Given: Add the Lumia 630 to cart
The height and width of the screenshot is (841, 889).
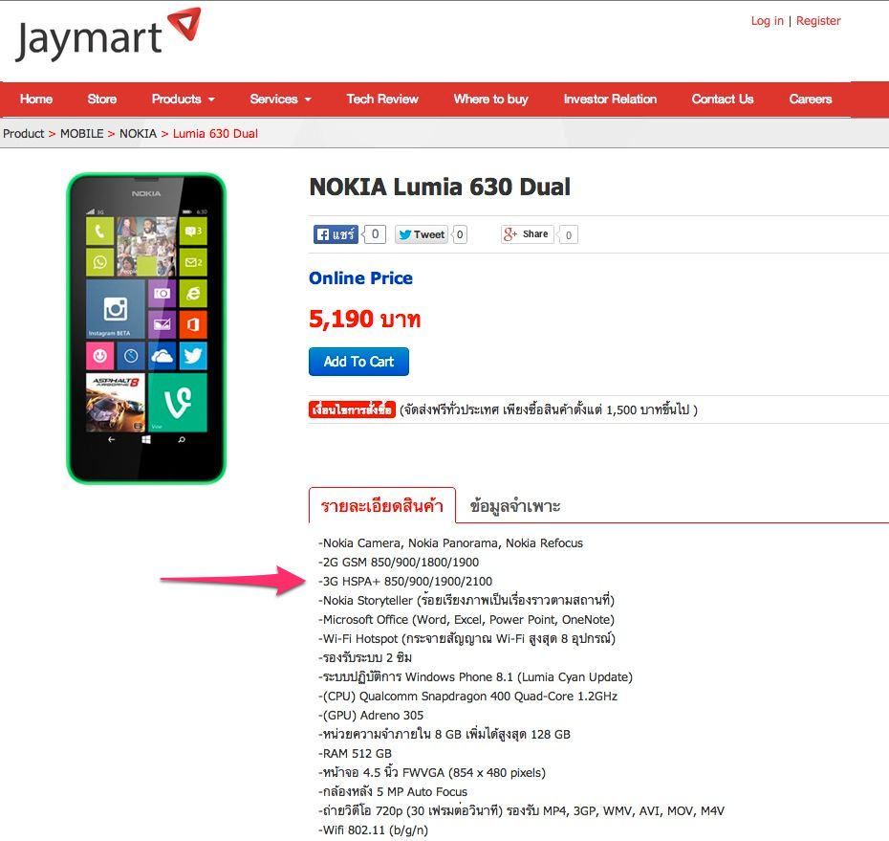Looking at the screenshot, I should pyautogui.click(x=358, y=362).
